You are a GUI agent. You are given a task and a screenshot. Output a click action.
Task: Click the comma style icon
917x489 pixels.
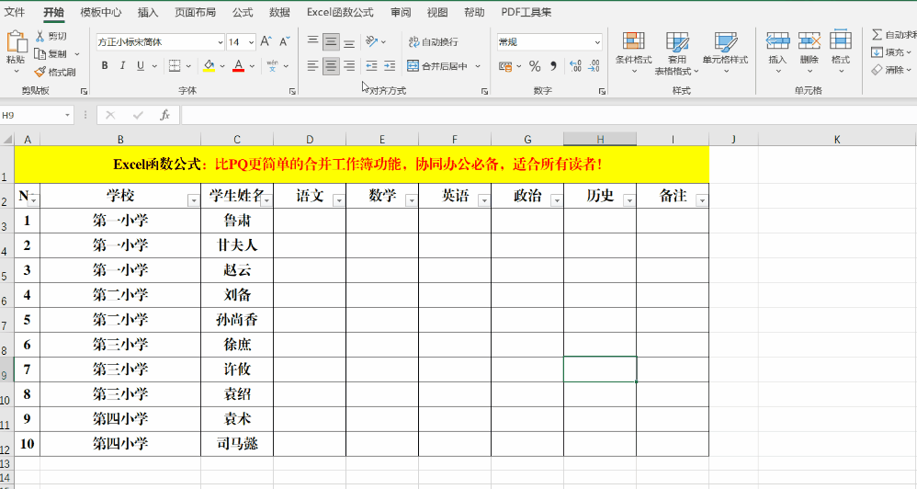point(551,66)
